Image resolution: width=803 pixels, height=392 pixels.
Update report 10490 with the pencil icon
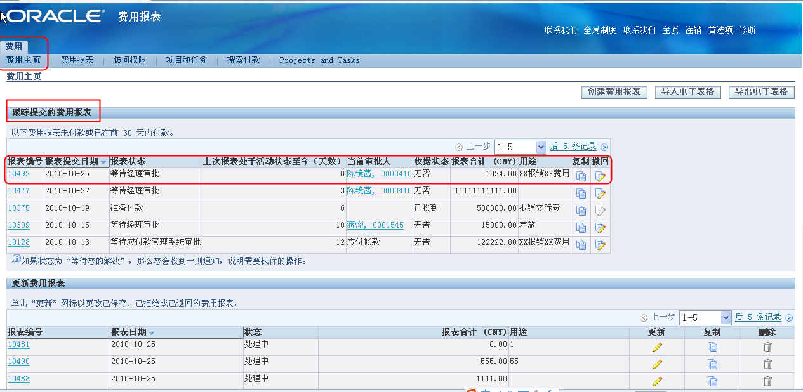pyautogui.click(x=658, y=363)
